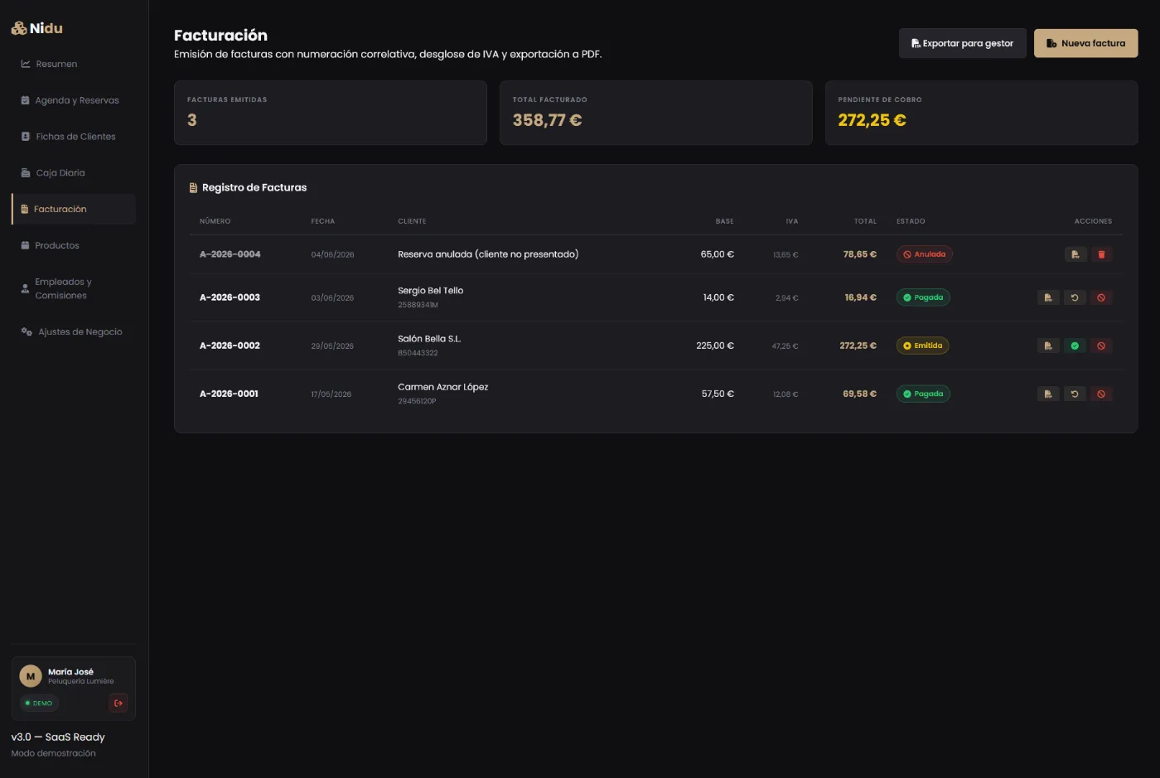Open Productos page
This screenshot has width=1160, height=778.
tap(73, 246)
